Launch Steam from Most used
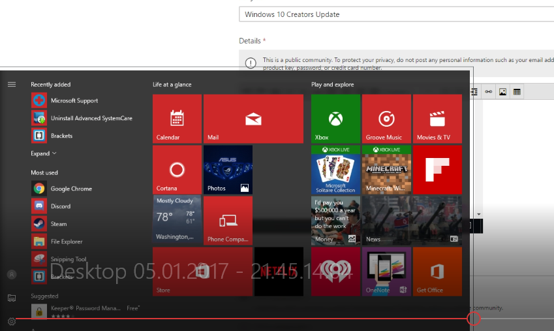This screenshot has width=554, height=331. tap(49, 224)
